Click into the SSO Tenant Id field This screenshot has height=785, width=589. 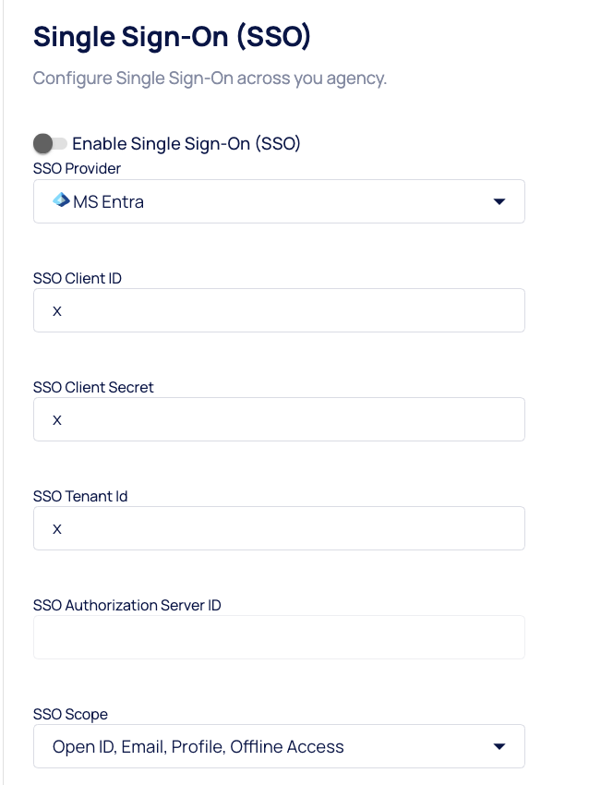click(279, 528)
